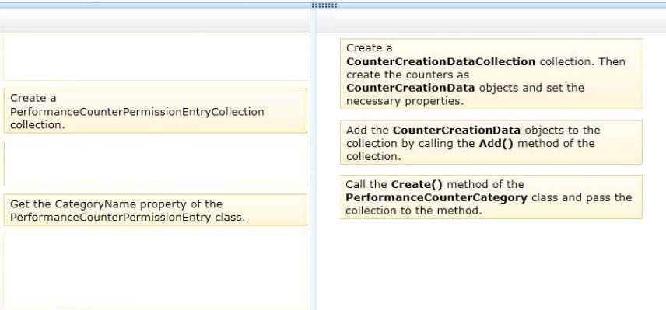Click bold CounterCreationData in the Add step

point(456,131)
